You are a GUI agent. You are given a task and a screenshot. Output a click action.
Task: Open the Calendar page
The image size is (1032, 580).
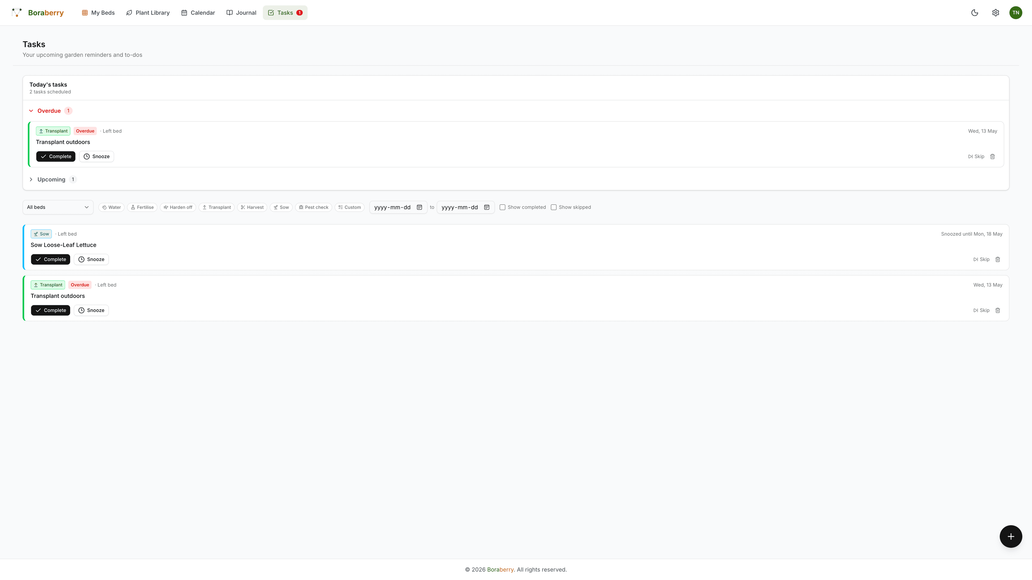[198, 13]
